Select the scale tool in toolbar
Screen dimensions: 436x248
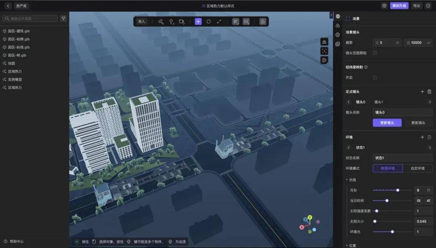[219, 21]
